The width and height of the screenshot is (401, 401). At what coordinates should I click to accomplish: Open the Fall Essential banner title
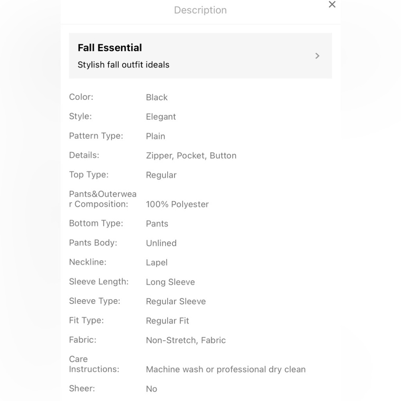[x=110, y=48]
